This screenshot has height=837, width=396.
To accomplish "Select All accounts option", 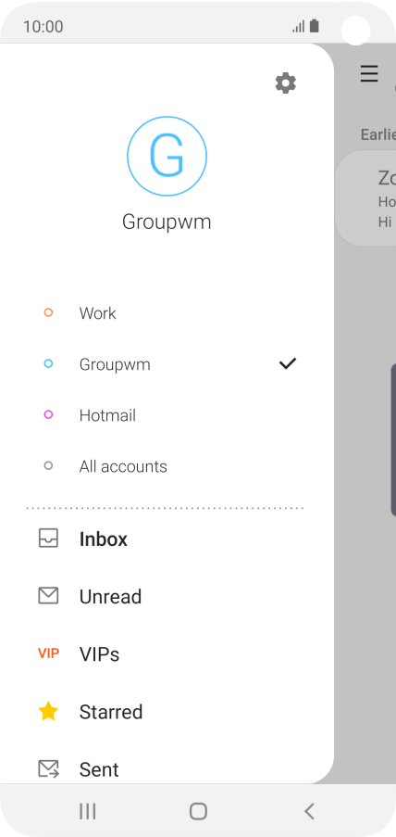I will [x=167, y=466].
